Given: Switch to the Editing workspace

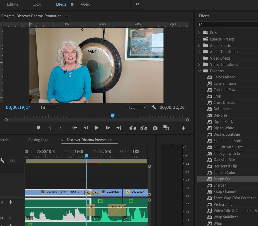Looking at the screenshot, I should [12, 4].
